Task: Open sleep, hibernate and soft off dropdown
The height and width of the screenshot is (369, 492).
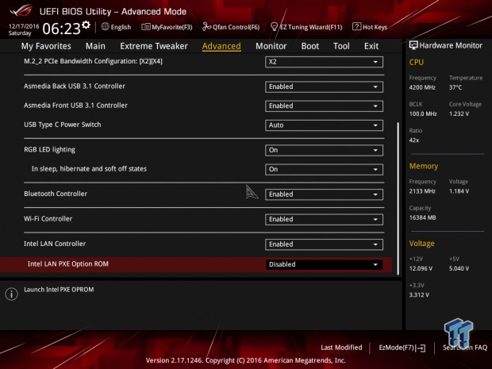Action: [324, 170]
